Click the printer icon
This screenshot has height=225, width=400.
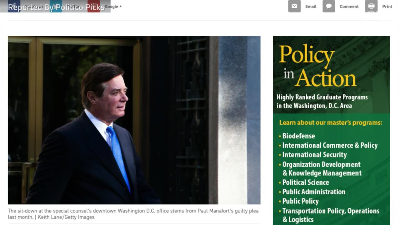[371, 6]
